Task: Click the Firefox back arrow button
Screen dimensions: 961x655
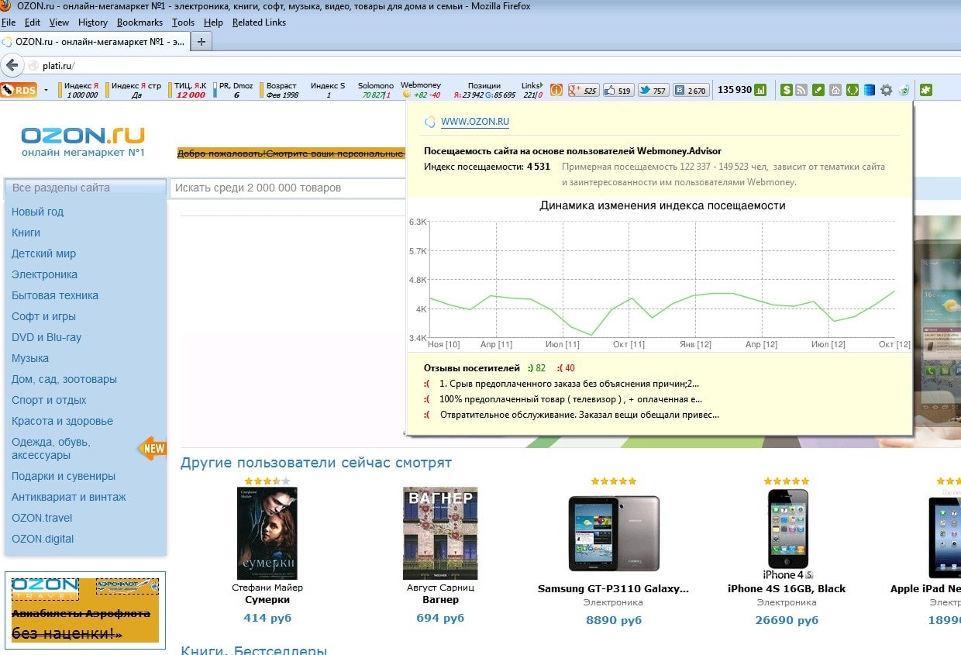Action: click(12, 65)
